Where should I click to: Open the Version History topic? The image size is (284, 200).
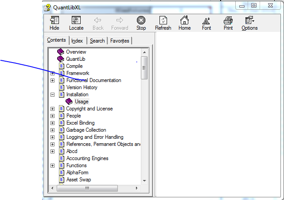coord(82,87)
